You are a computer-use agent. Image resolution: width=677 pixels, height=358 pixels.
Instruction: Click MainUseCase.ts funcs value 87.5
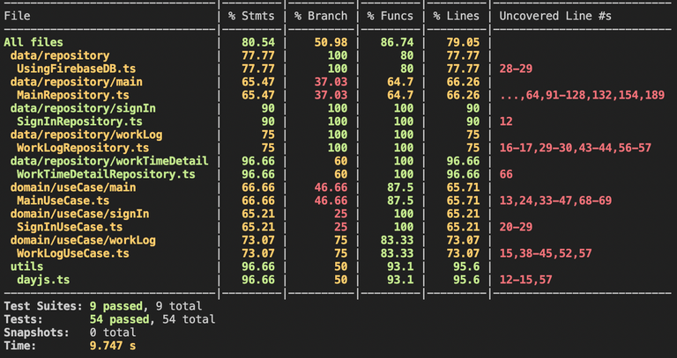pos(400,201)
